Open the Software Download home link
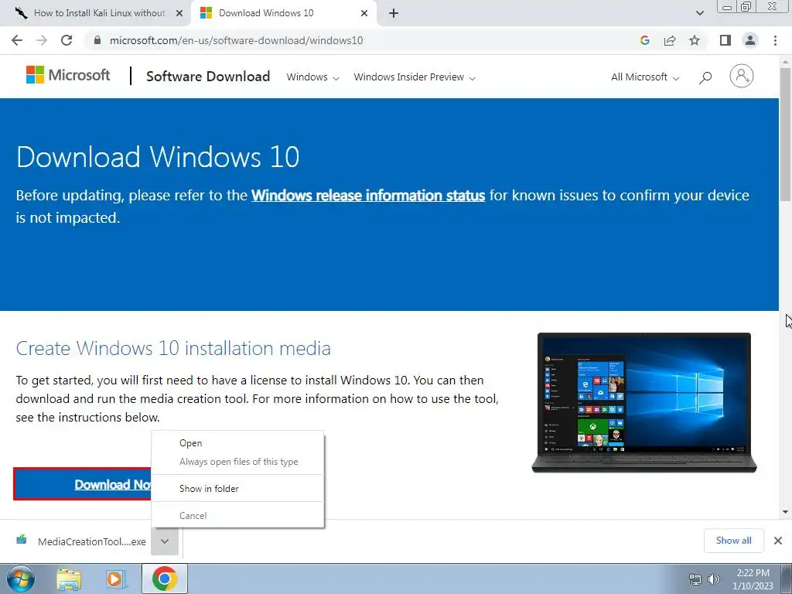Image resolution: width=792 pixels, height=594 pixels. pyautogui.click(x=208, y=77)
